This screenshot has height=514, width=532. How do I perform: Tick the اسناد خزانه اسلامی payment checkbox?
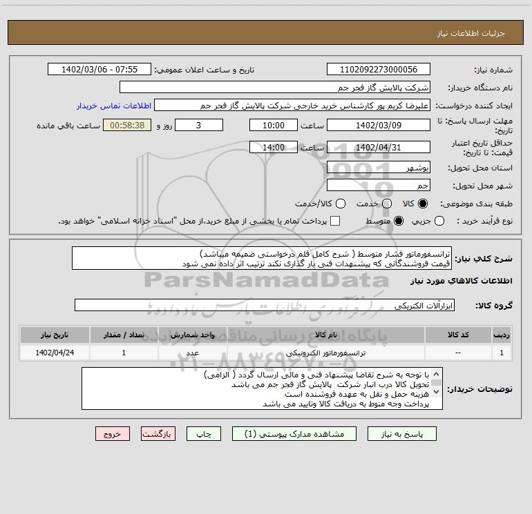click(x=335, y=221)
